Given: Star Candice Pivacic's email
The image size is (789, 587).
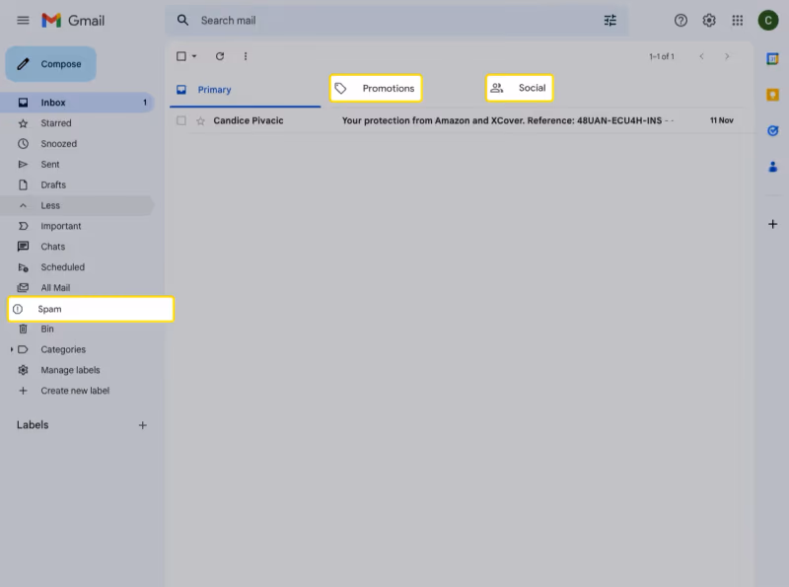Looking at the screenshot, I should coord(201,120).
